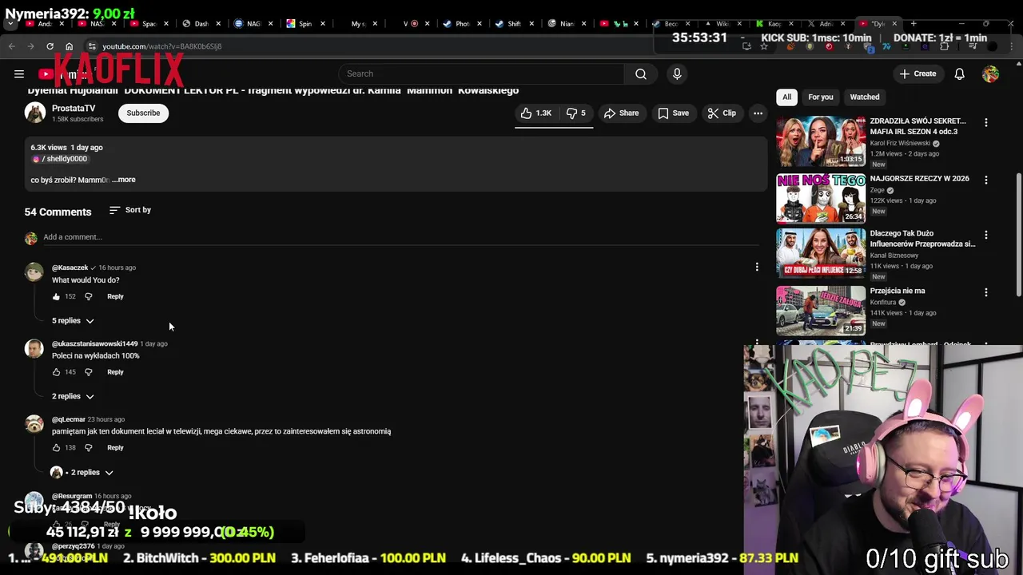The height and width of the screenshot is (575, 1023).
Task: Open ProstataTV channel avatar
Action: click(x=34, y=113)
